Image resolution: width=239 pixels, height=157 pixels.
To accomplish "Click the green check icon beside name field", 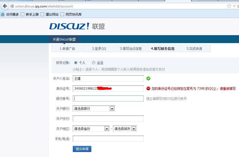I will point(148,78).
